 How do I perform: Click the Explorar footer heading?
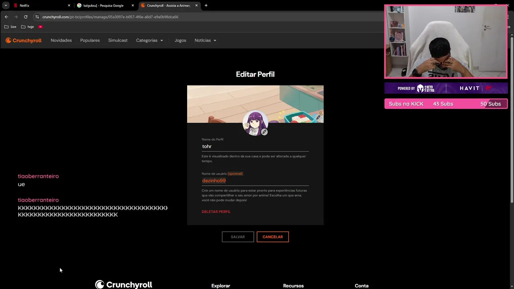pos(221,286)
